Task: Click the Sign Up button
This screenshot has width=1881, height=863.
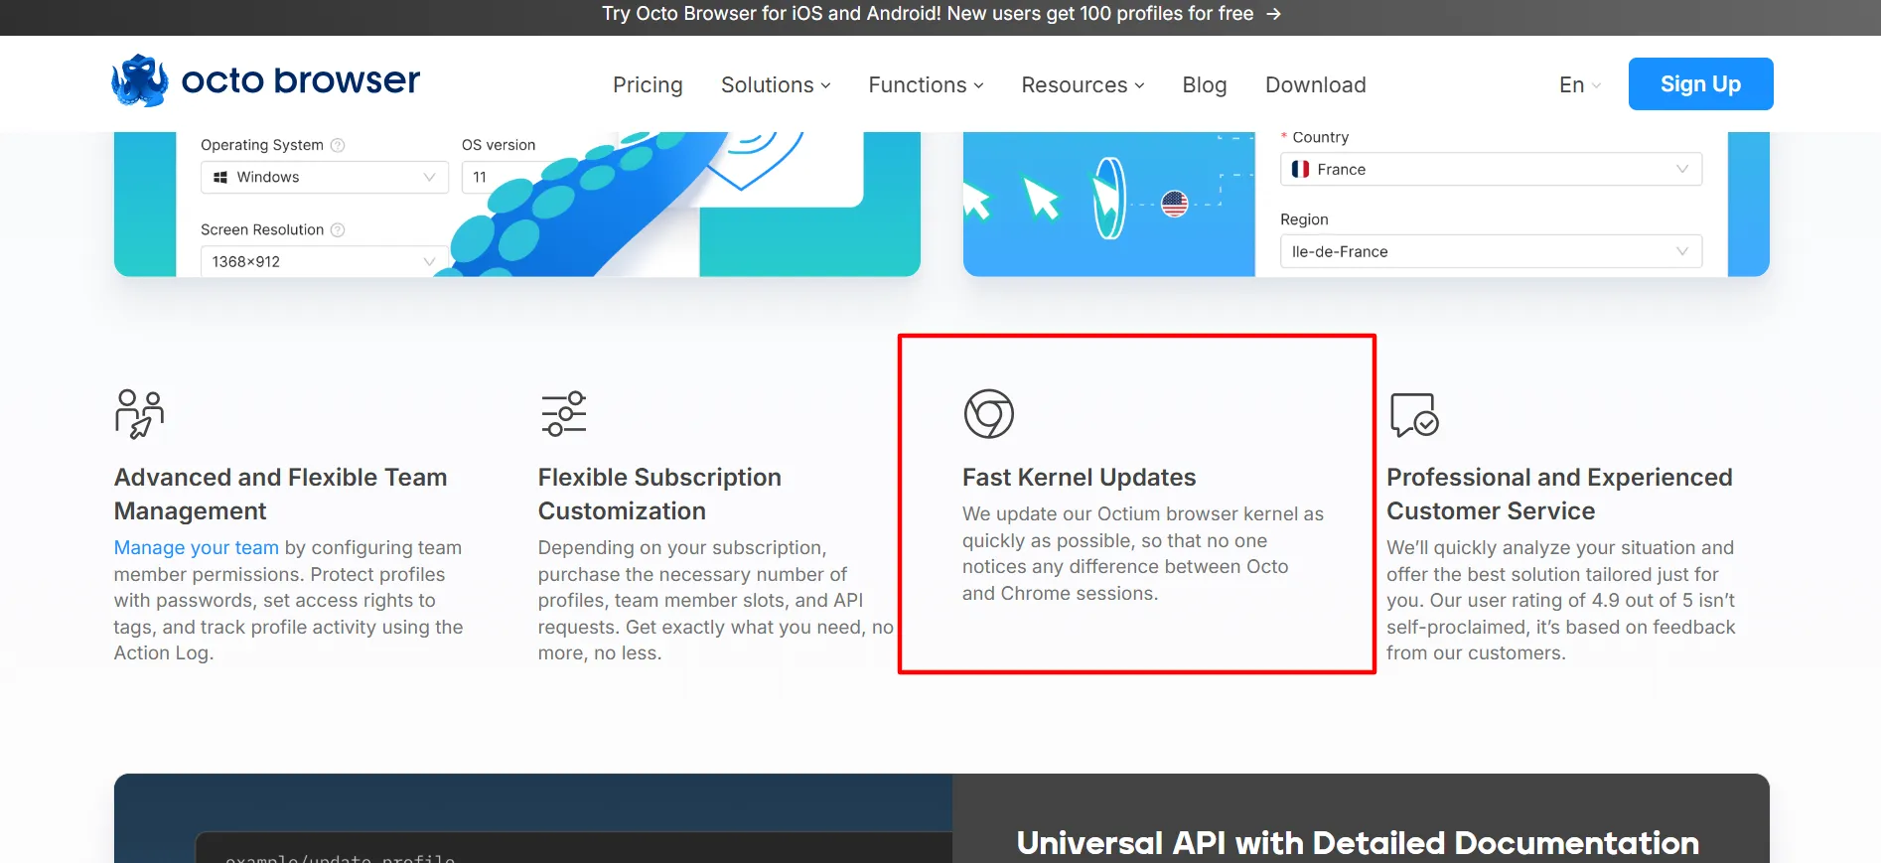Action: tap(1700, 84)
